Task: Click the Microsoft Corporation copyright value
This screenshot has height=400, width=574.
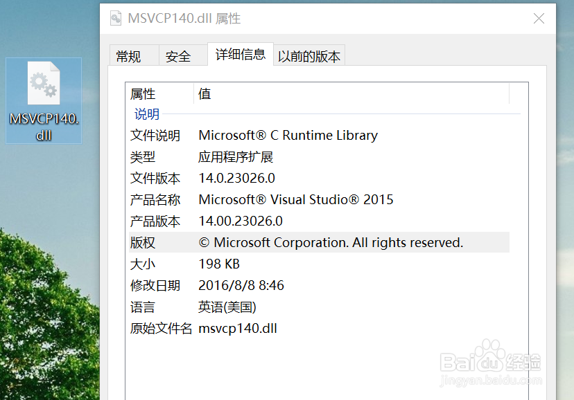Action: (x=331, y=242)
